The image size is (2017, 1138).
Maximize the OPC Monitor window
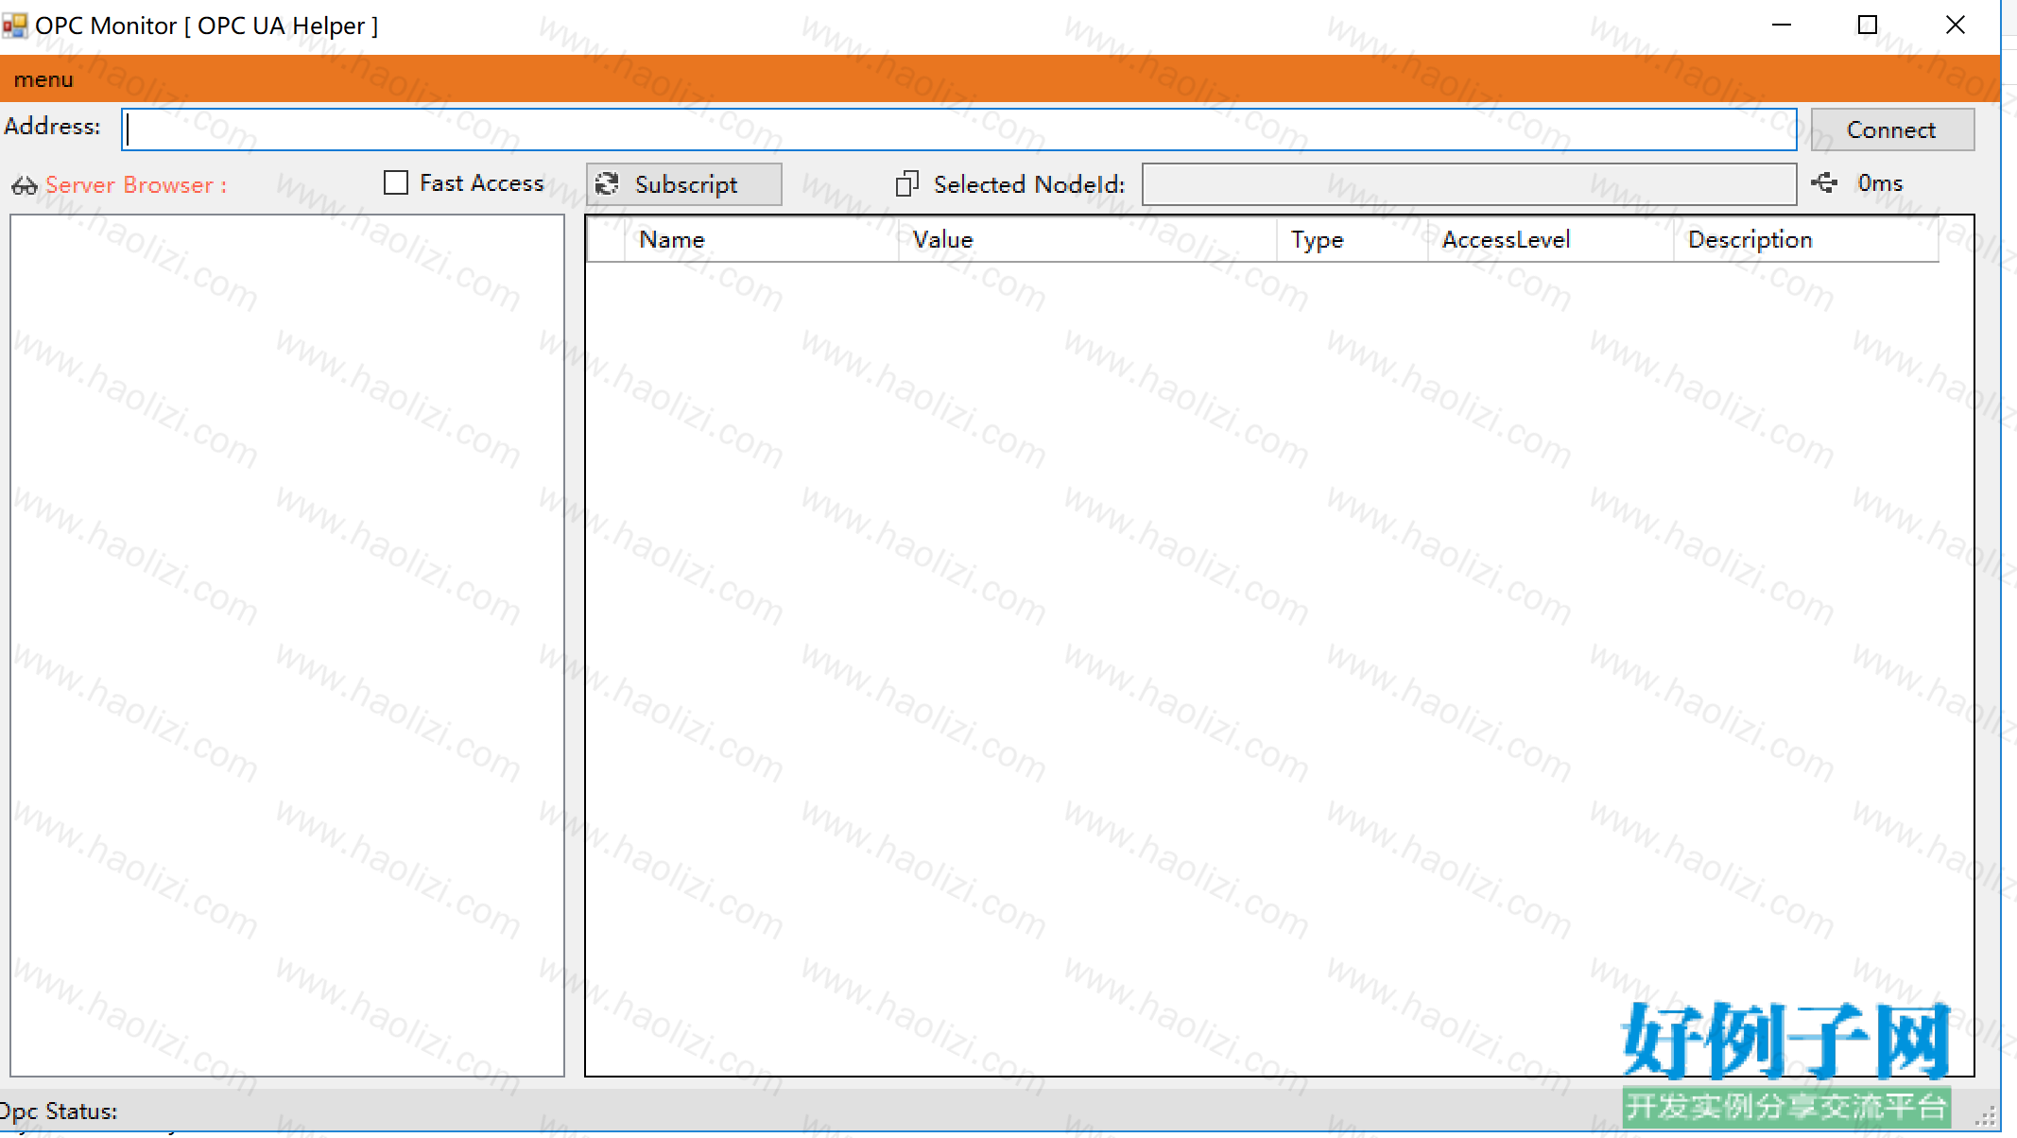[1868, 26]
